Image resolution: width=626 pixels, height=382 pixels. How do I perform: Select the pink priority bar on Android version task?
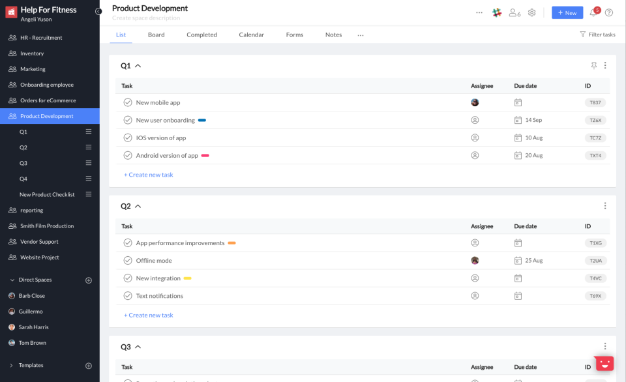tap(205, 155)
